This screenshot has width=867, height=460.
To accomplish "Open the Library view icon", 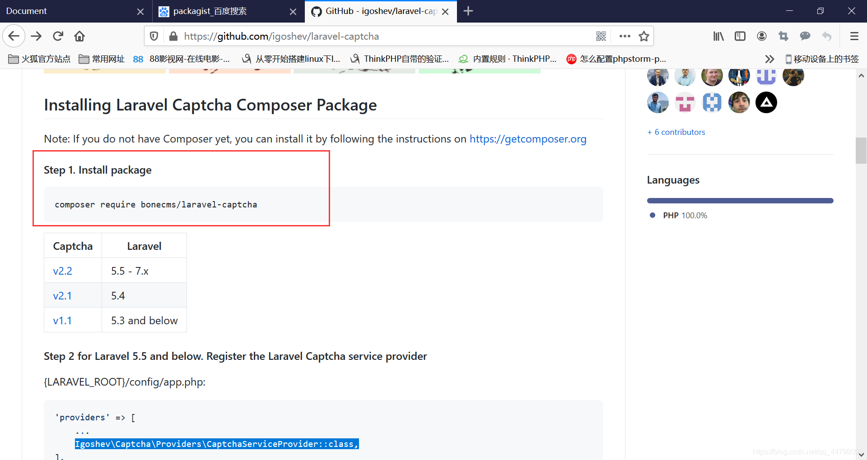I will [x=718, y=36].
